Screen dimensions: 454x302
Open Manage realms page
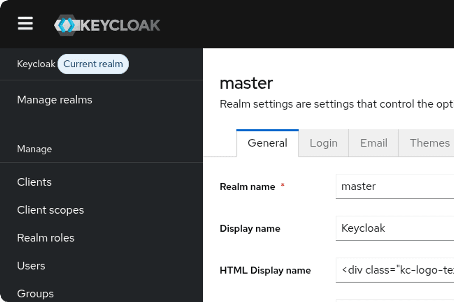coord(54,100)
